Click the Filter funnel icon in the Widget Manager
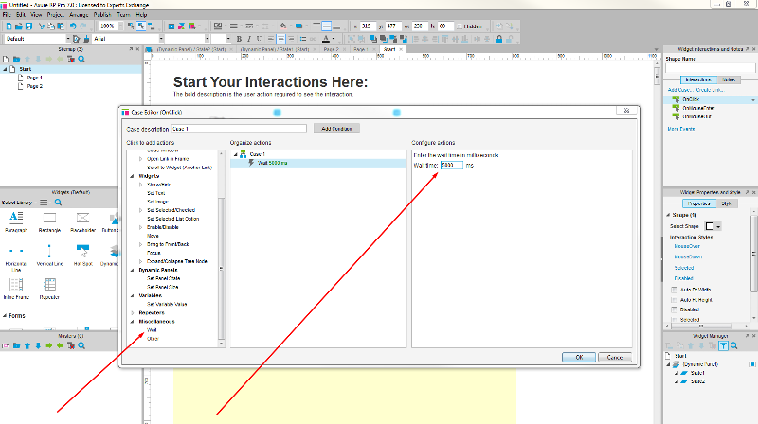The width and height of the screenshot is (758, 424). (723, 345)
